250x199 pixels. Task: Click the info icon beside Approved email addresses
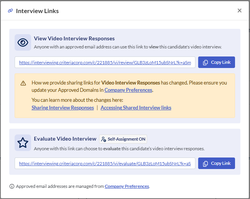coord(12,186)
